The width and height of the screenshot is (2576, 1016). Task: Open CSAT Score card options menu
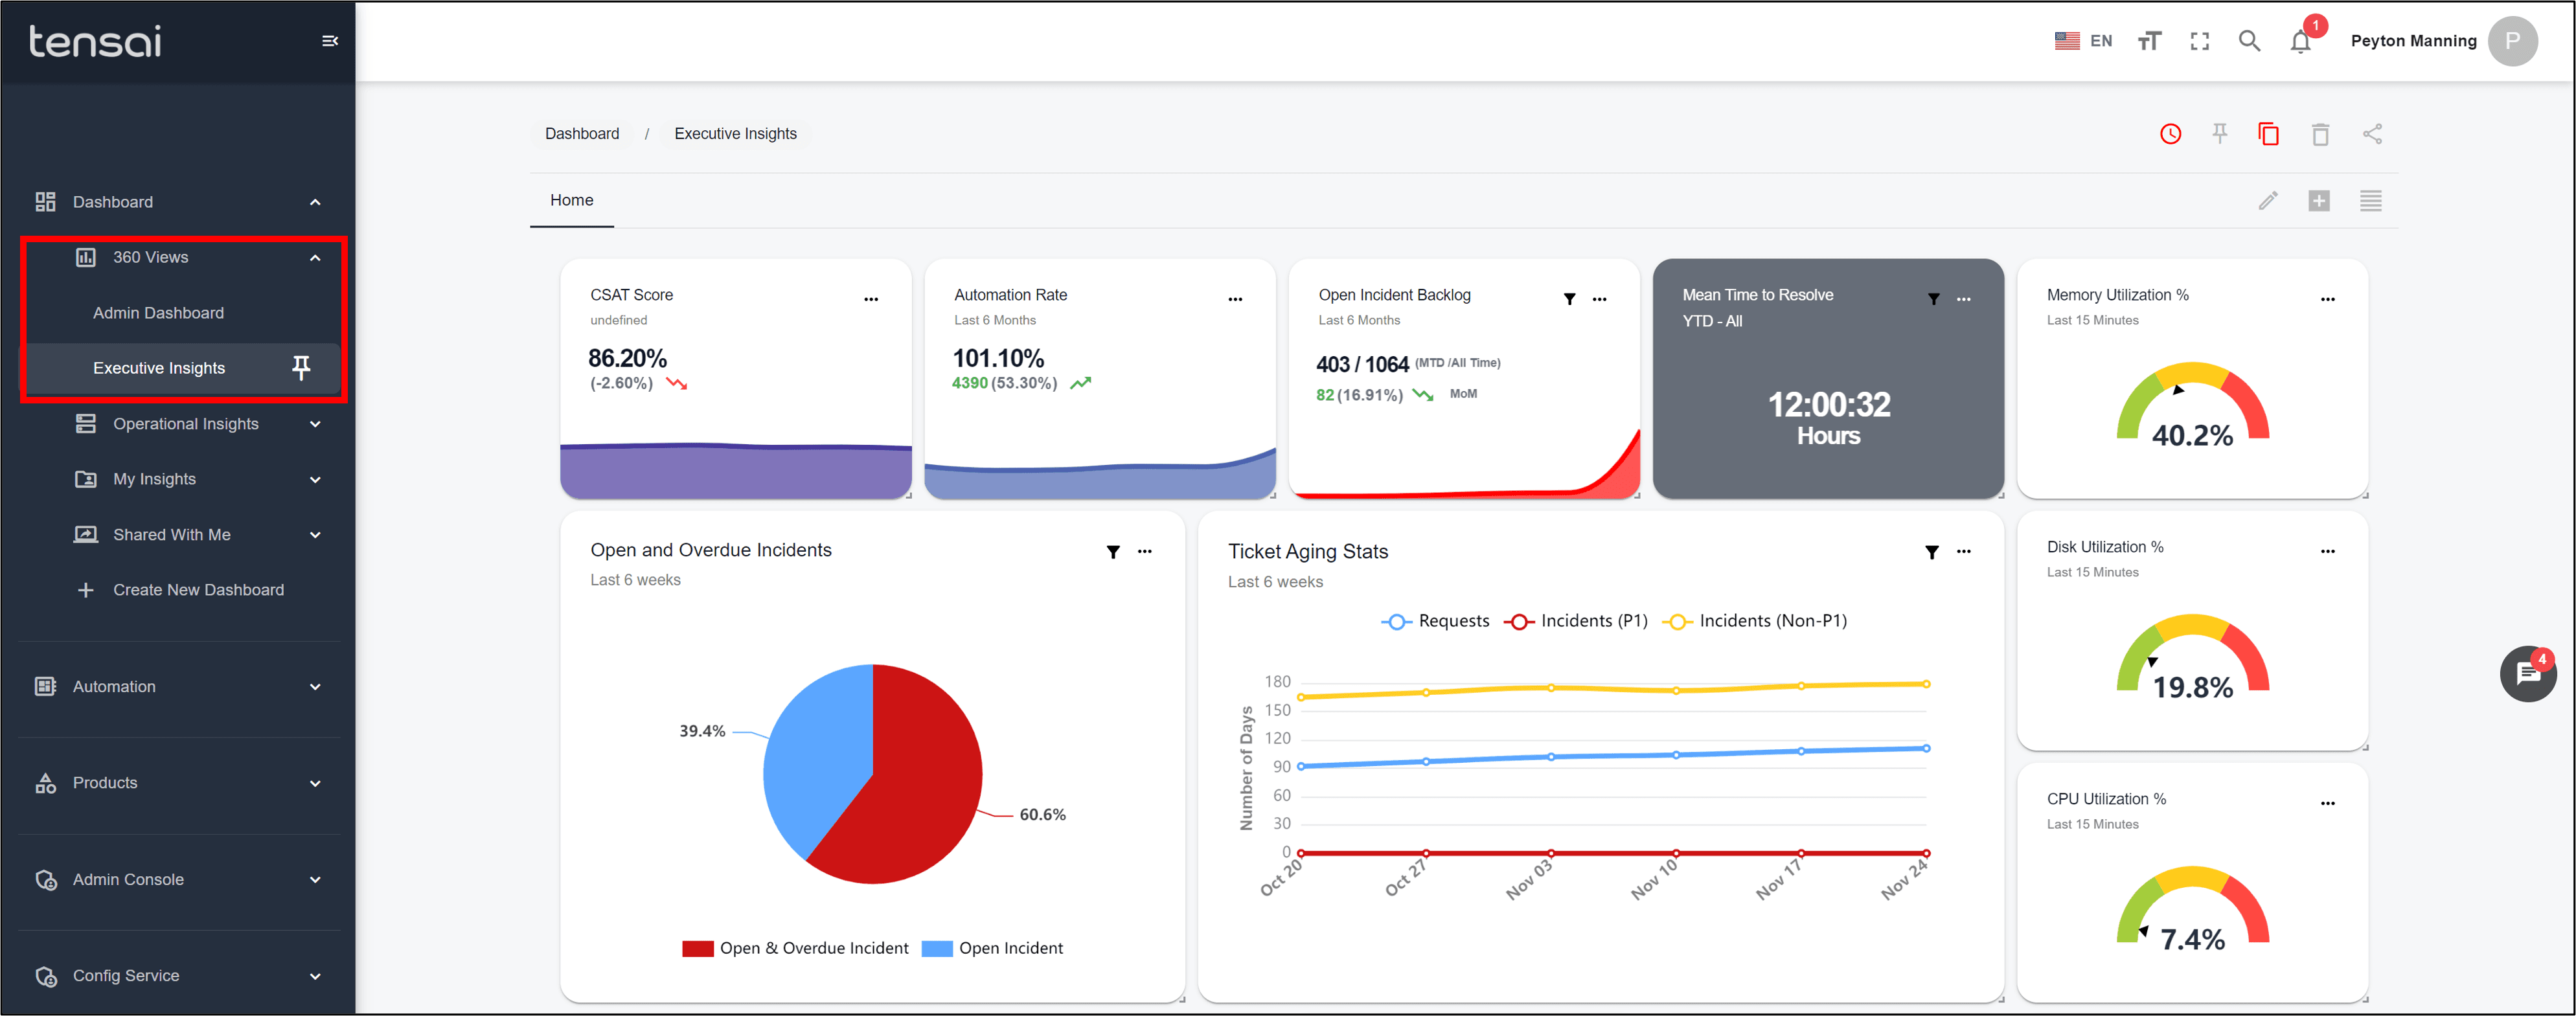tap(871, 299)
